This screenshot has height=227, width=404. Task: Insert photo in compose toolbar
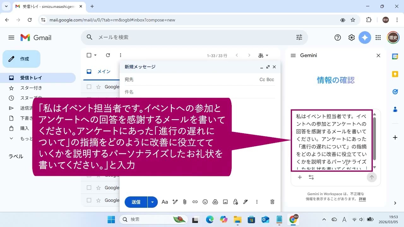click(225, 202)
